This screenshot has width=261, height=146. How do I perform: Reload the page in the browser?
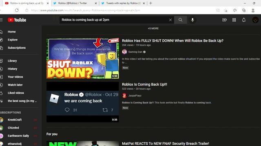point(17,10)
